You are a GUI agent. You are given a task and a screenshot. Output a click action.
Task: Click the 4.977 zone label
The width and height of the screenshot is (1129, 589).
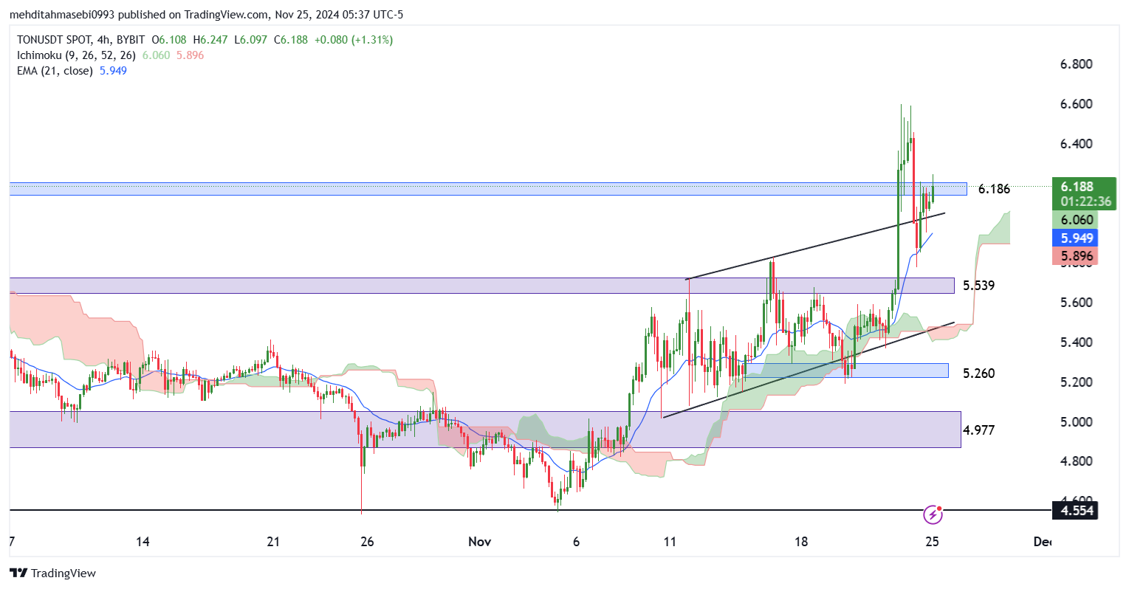[x=979, y=430]
